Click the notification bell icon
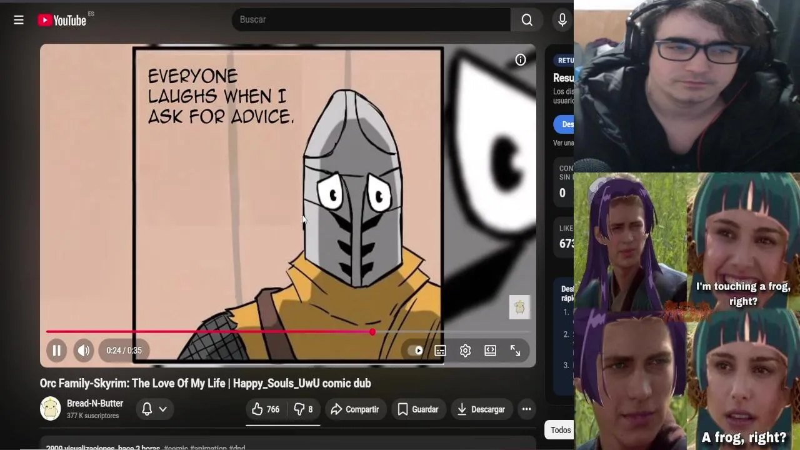This screenshot has width=800, height=450. pos(147,409)
